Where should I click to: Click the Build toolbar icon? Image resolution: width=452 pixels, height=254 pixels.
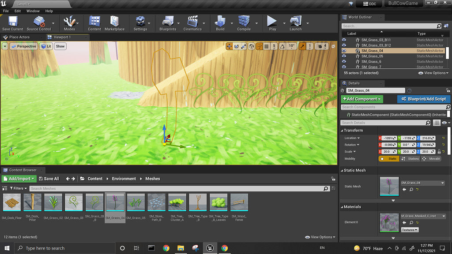pos(220,23)
